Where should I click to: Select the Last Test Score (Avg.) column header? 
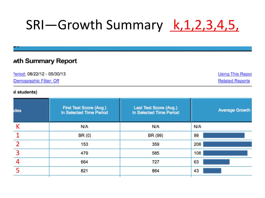pos(156,110)
